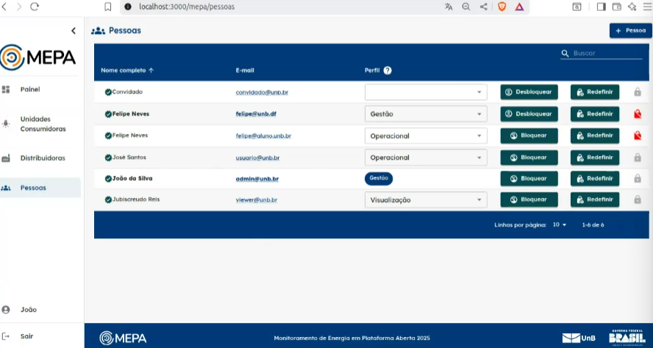
Task: Open email link convidado@unb.br
Action: (262, 92)
